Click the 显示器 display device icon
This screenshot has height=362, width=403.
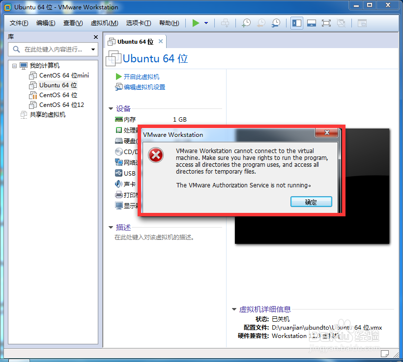[x=119, y=206]
